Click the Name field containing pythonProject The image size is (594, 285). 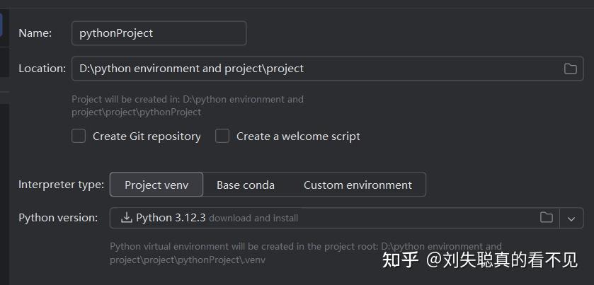click(159, 33)
